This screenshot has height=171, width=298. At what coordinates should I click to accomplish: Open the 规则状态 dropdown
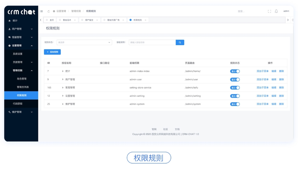pyautogui.click(x=84, y=42)
